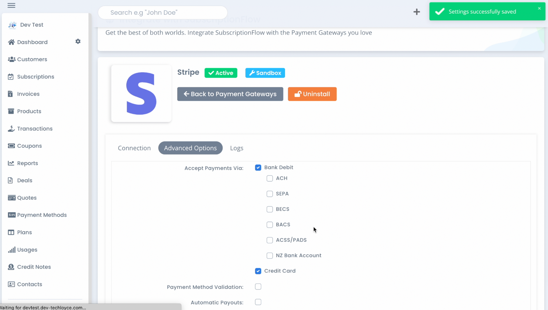The height and width of the screenshot is (310, 548).
Task: Check the SEPA payment option
Action: (270, 194)
